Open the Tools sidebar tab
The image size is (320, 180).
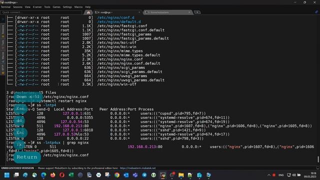(3, 44)
